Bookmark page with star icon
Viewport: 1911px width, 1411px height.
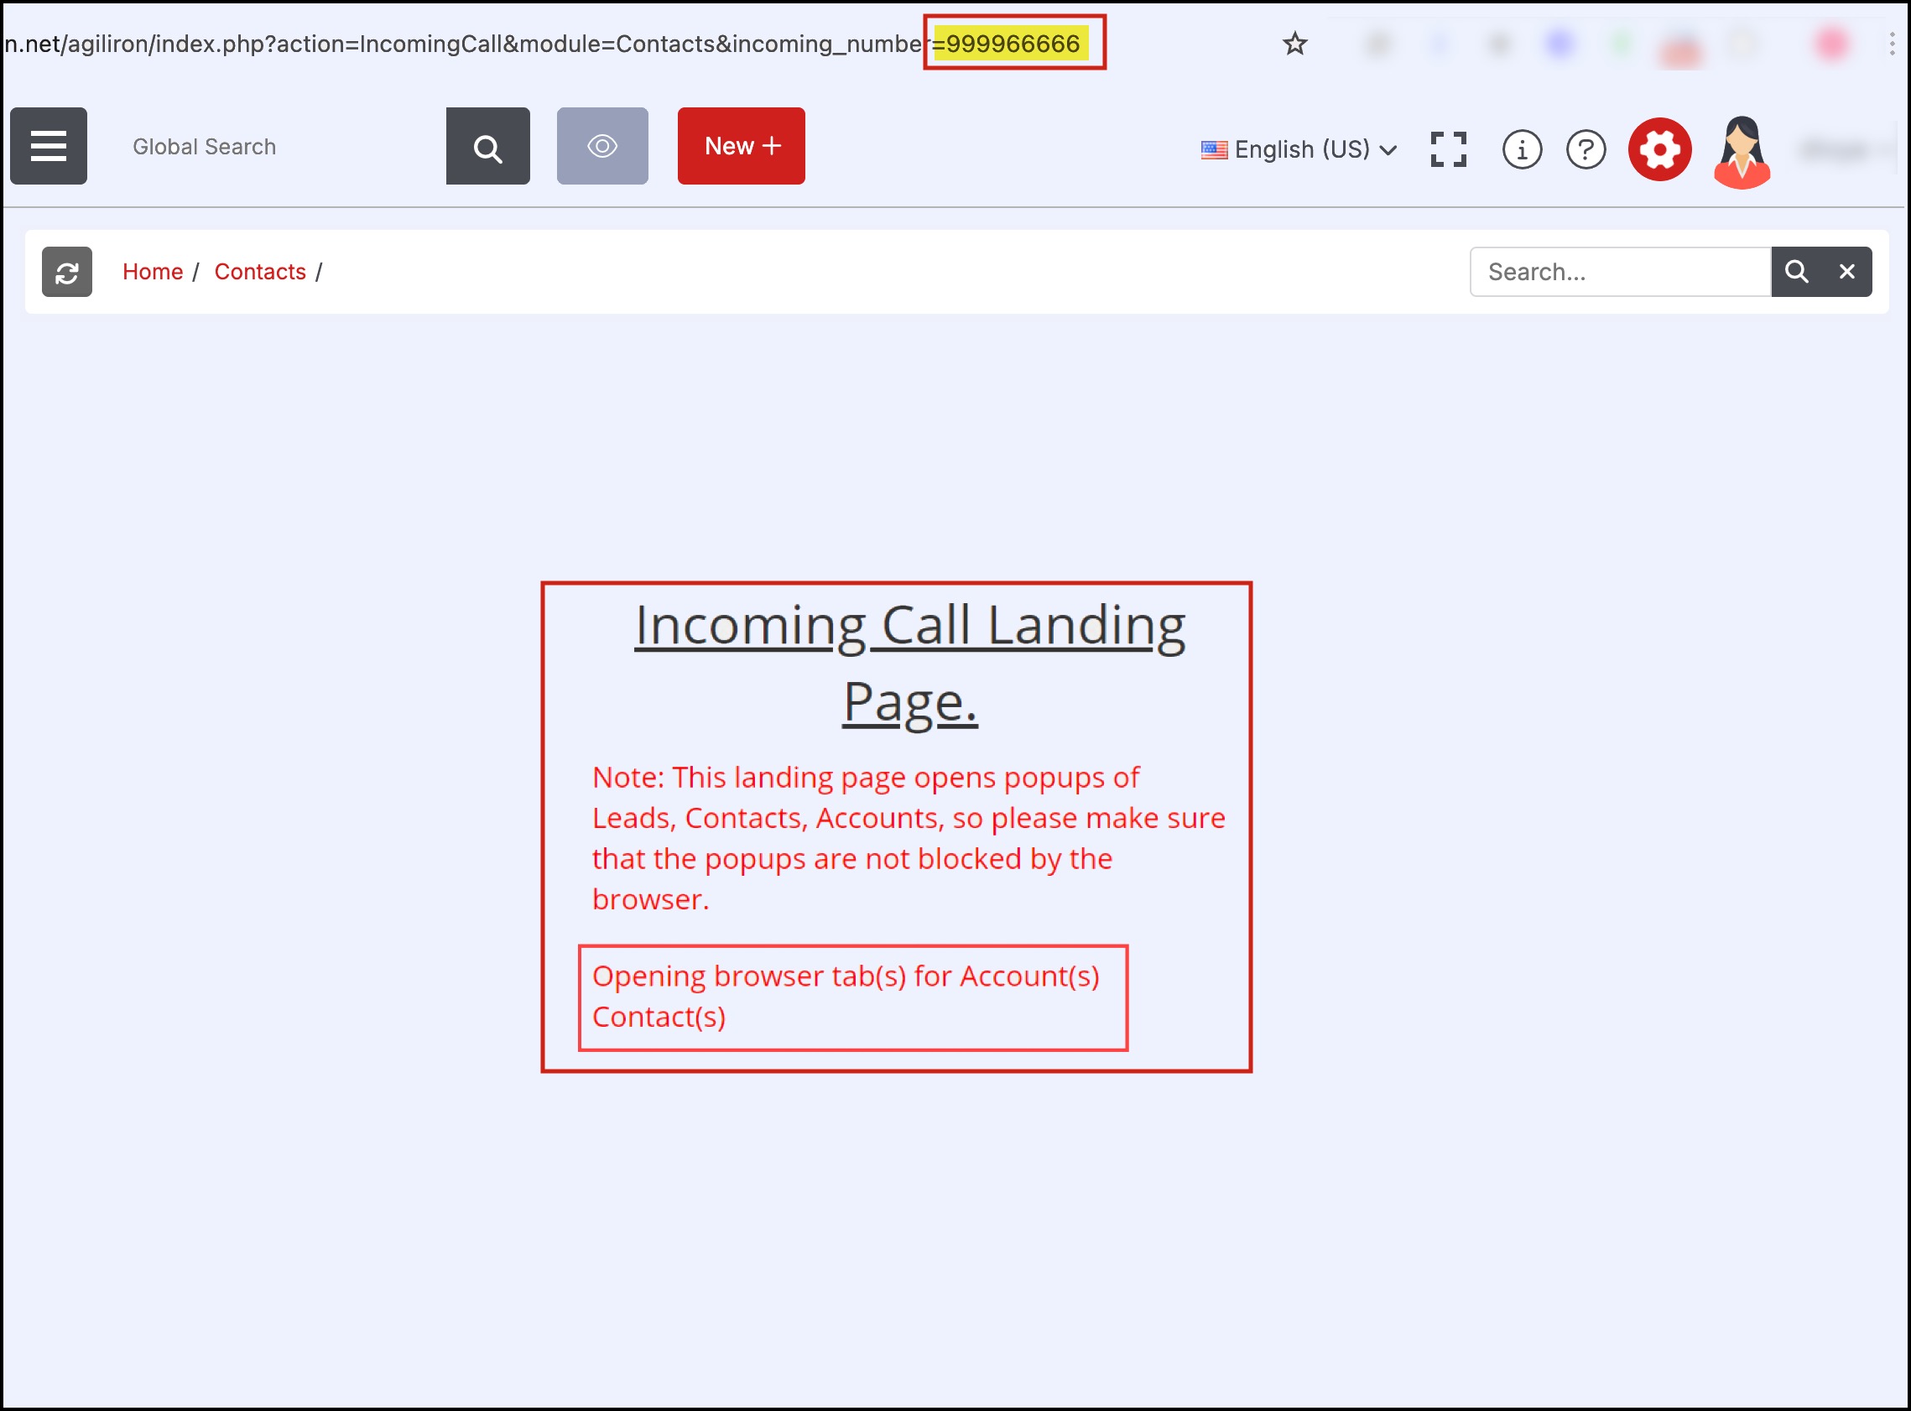pyautogui.click(x=1294, y=44)
